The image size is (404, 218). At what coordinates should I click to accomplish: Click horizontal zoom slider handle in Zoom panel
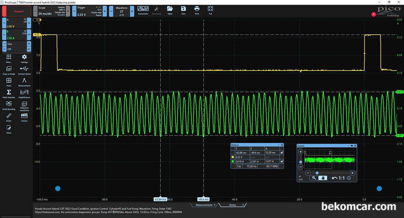click(317, 173)
